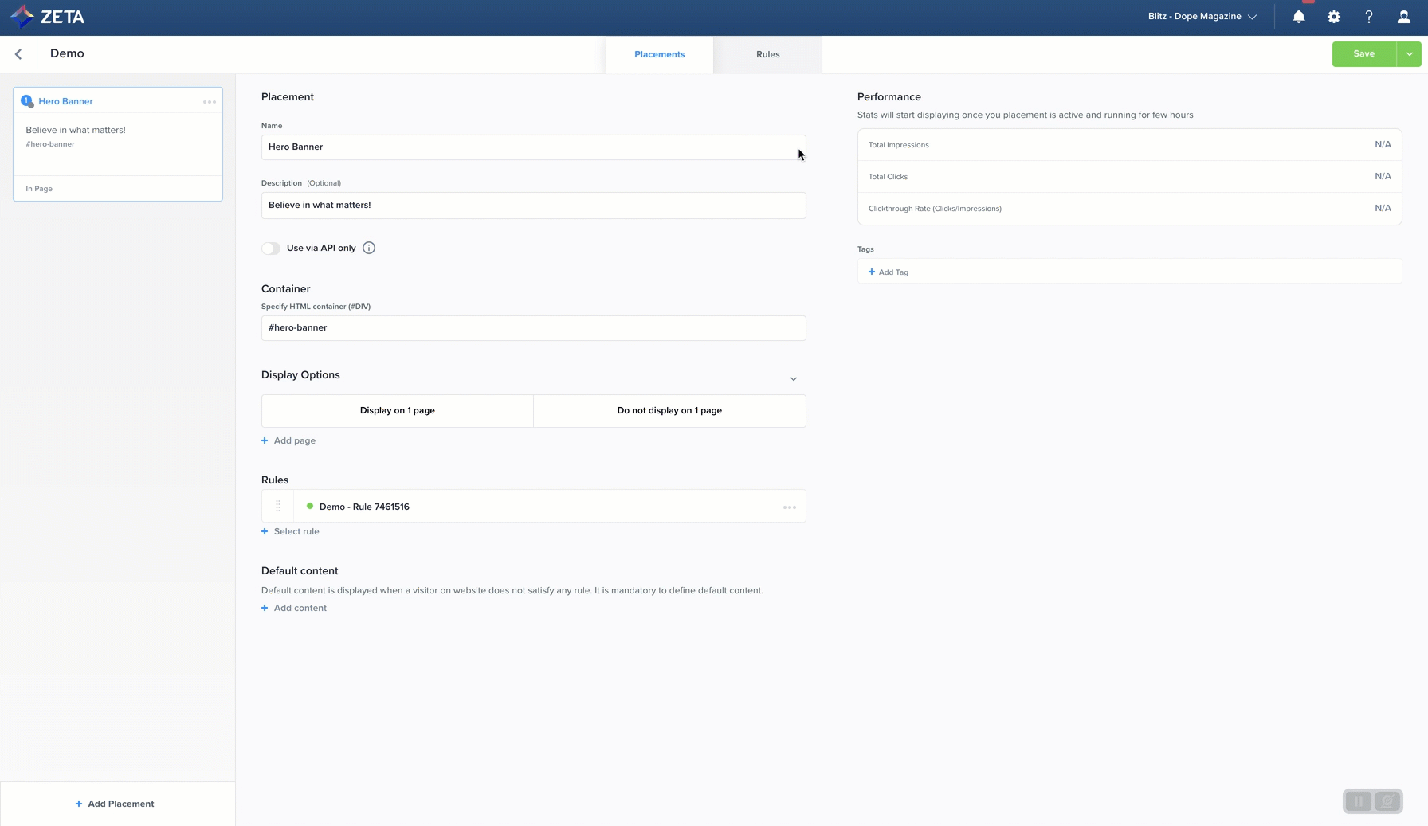This screenshot has width=1428, height=826.
Task: Click the Add Tag link
Action: pos(889,272)
